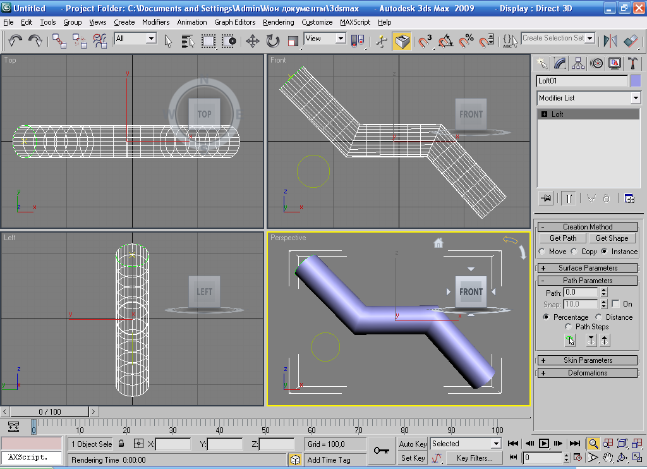Open the Rendering menu

[278, 22]
